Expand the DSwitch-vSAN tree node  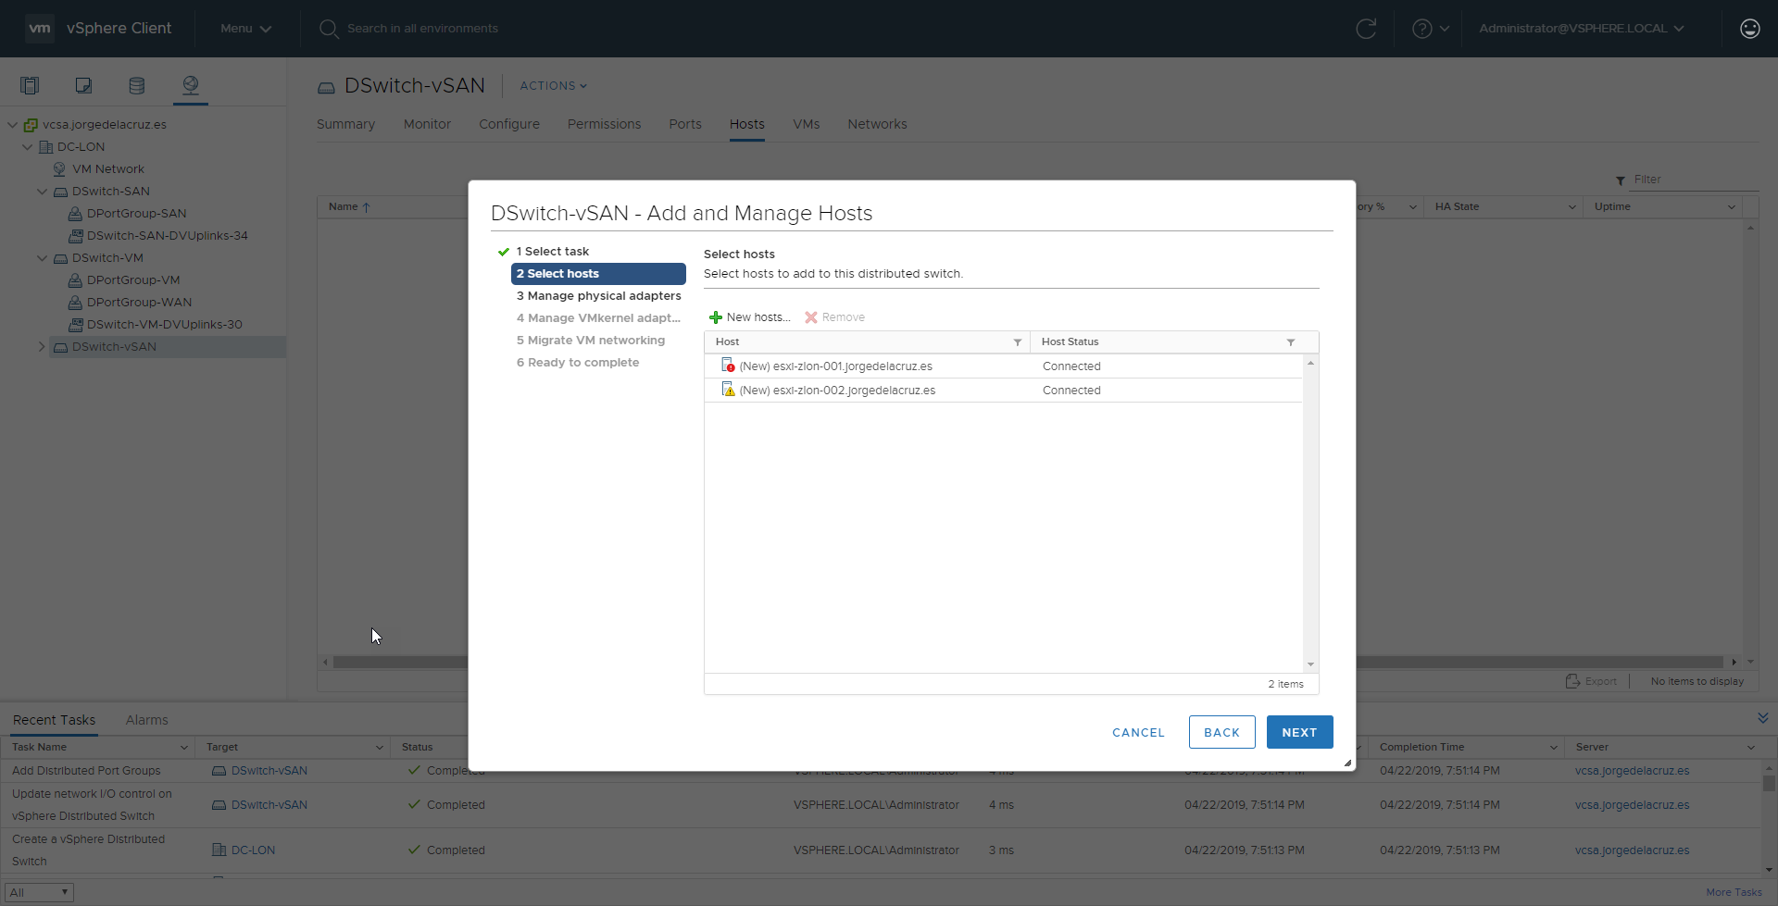[42, 347]
